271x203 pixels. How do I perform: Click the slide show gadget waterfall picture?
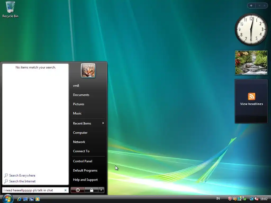(251, 63)
